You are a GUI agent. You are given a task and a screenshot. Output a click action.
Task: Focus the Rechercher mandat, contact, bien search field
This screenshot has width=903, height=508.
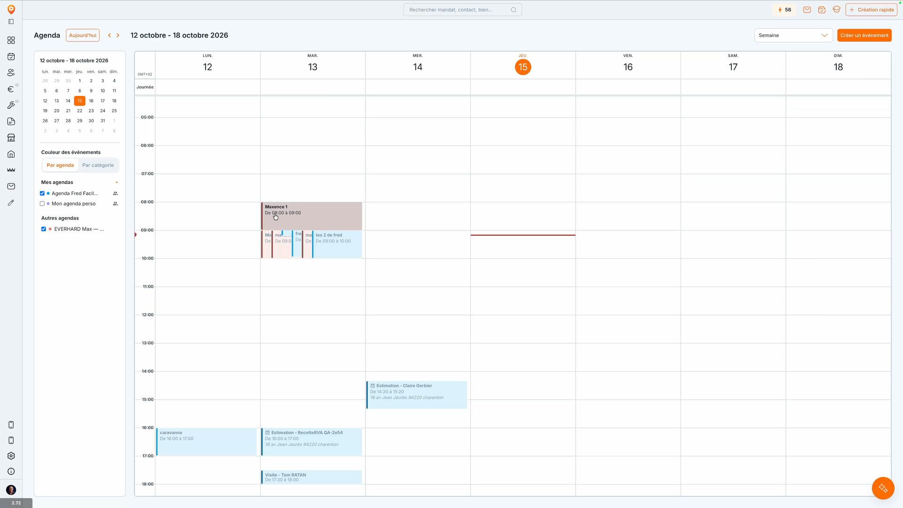(462, 10)
